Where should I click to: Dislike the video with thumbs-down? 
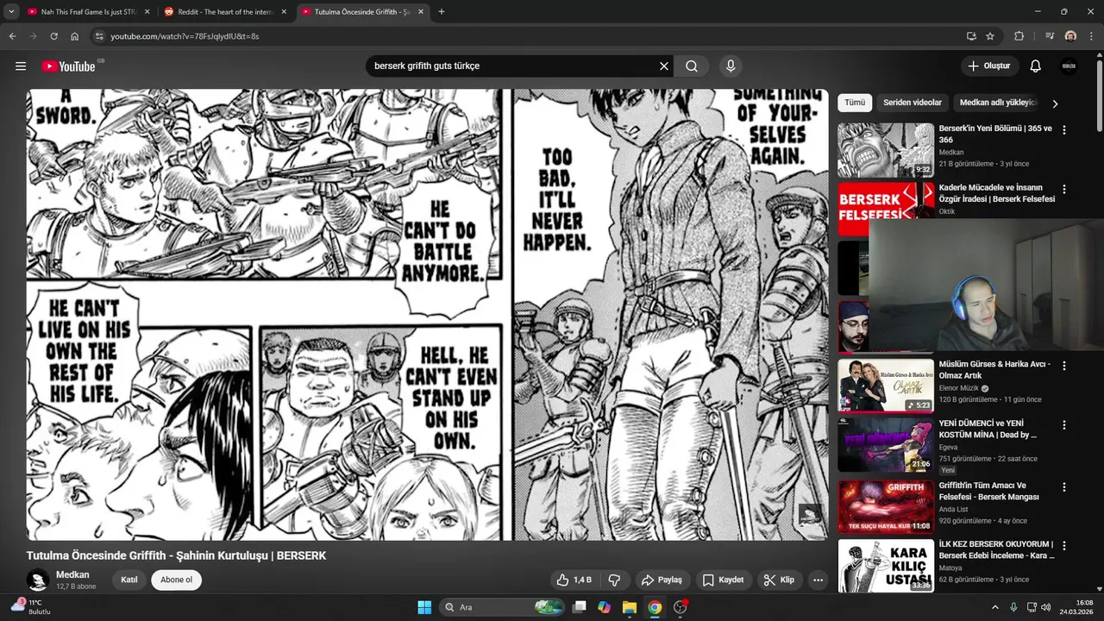point(615,580)
